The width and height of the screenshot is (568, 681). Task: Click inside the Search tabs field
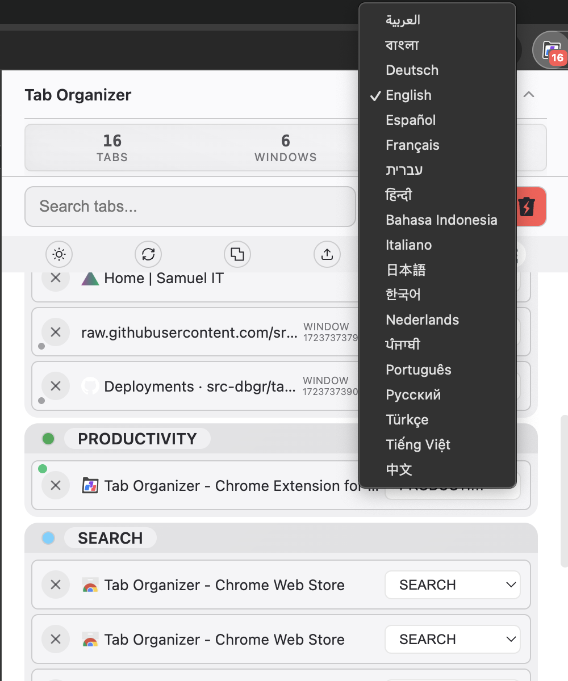click(x=190, y=207)
